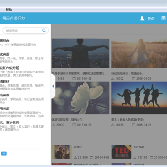Open the photo of person with outstretched arms
Viewport: 167px width, 167px height.
[x=81, y=53]
